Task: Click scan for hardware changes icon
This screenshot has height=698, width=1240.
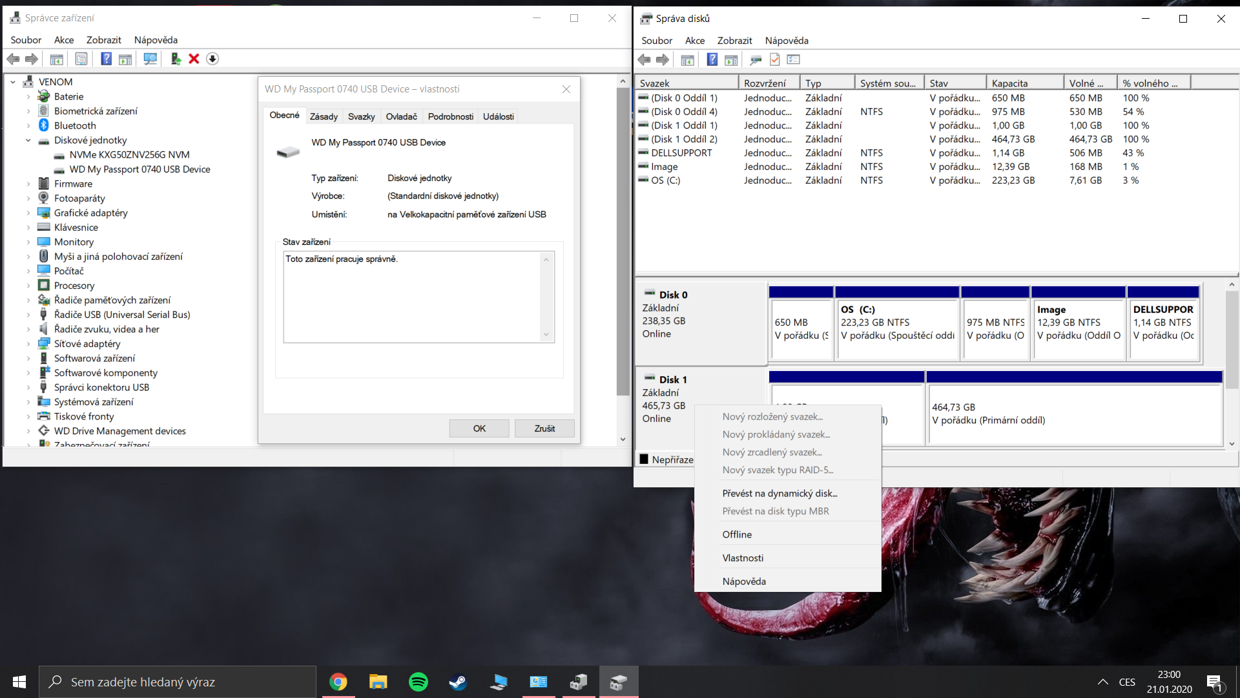Action: [150, 59]
